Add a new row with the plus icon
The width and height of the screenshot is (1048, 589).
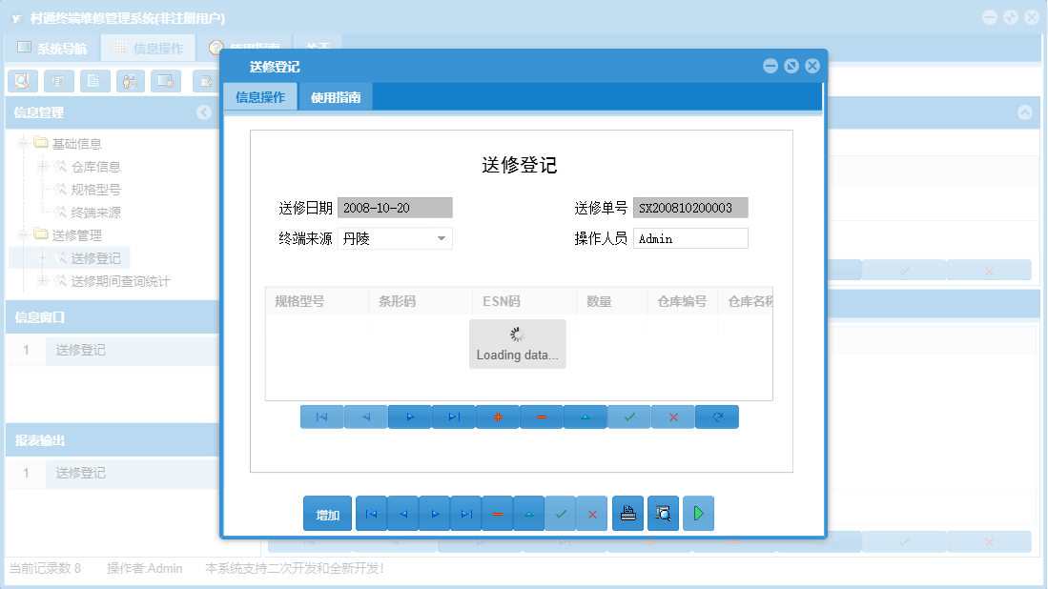[497, 416]
